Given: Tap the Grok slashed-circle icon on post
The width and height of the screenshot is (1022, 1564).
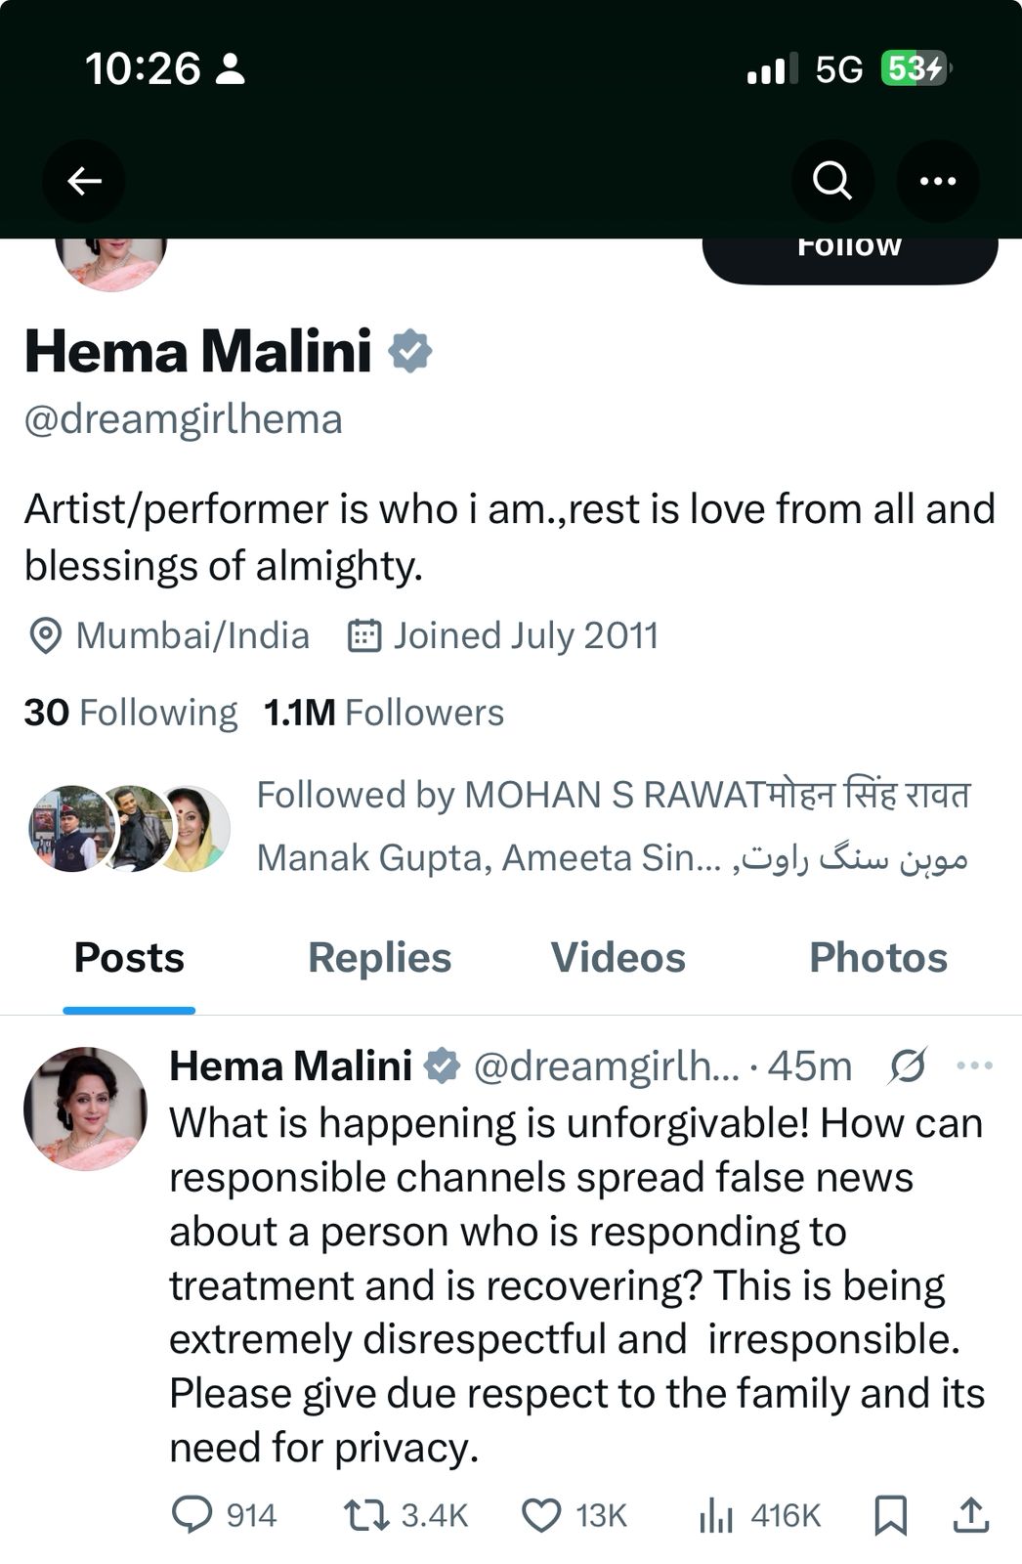Looking at the screenshot, I should pos(907,1065).
